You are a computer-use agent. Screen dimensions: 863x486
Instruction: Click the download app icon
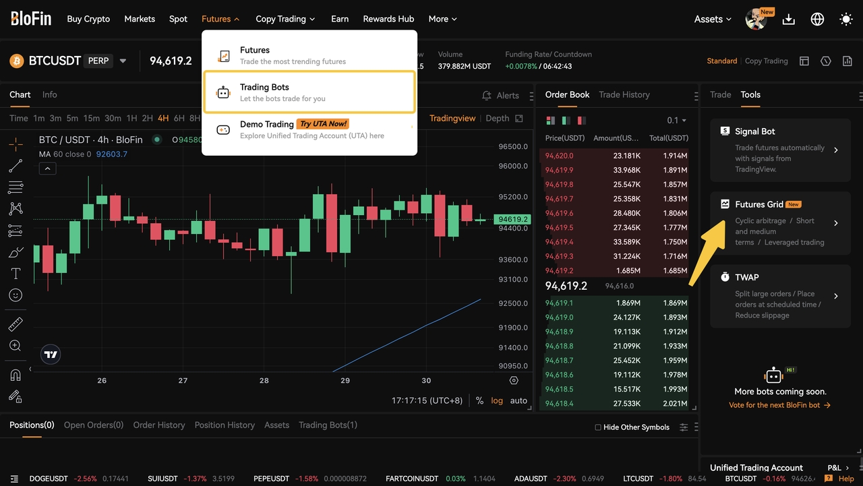click(x=789, y=20)
